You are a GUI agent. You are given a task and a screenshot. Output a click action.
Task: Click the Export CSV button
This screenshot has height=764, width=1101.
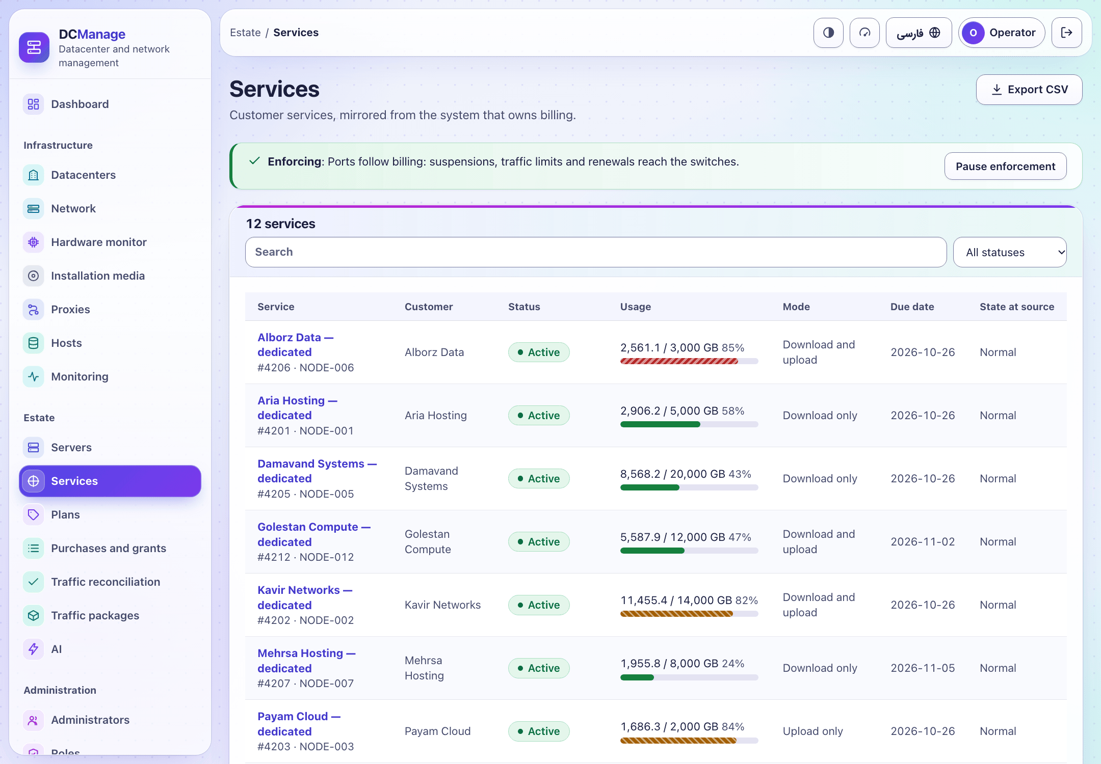[1029, 90]
